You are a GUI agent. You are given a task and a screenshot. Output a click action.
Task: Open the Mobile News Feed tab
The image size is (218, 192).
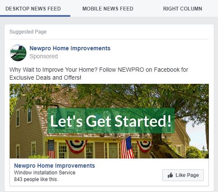click(x=108, y=9)
